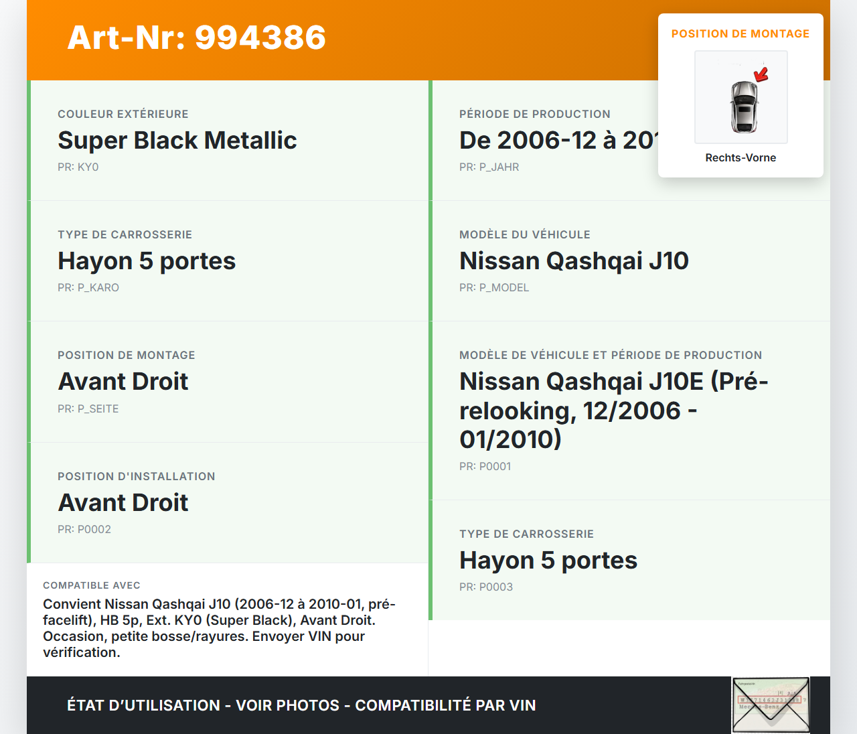Click the État d'utilisation footer banner text
The width and height of the screenshot is (857, 734).
[301, 705]
